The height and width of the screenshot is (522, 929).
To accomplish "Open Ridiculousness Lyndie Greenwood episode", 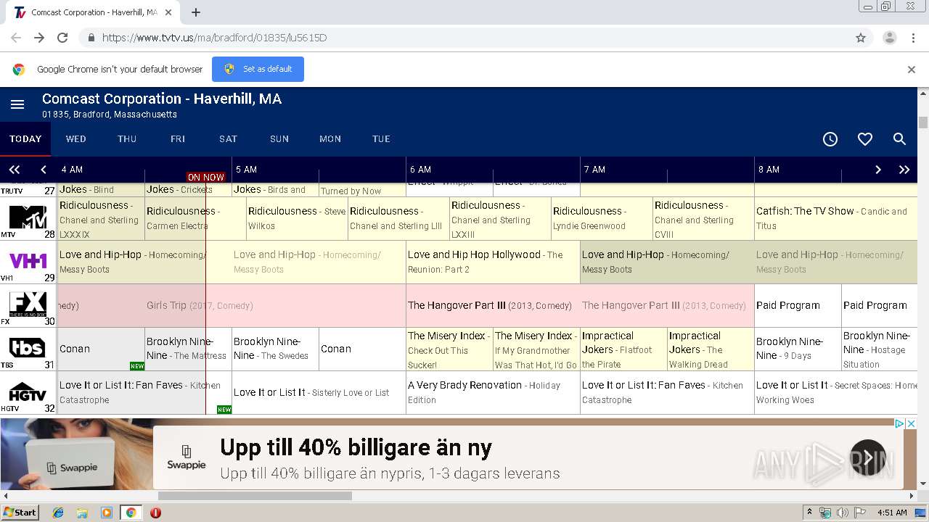I will point(602,218).
